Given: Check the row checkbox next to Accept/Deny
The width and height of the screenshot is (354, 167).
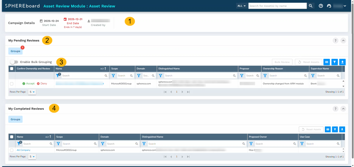Looking at the screenshot, I should [12, 84].
